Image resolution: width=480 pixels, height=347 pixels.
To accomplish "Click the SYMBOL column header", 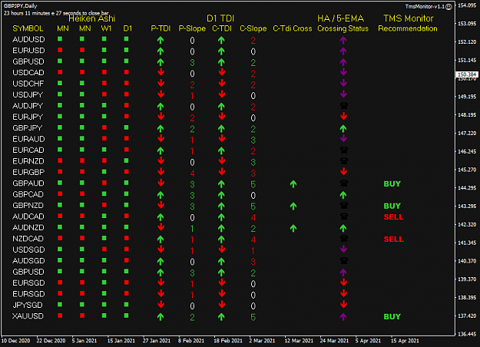I will tap(28, 28).
